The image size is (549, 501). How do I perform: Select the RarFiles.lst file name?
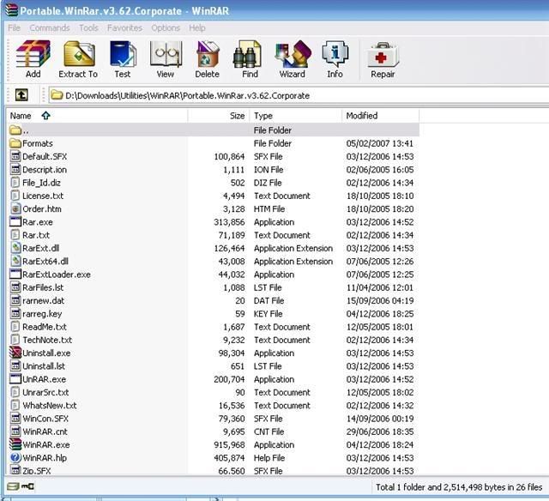43,287
